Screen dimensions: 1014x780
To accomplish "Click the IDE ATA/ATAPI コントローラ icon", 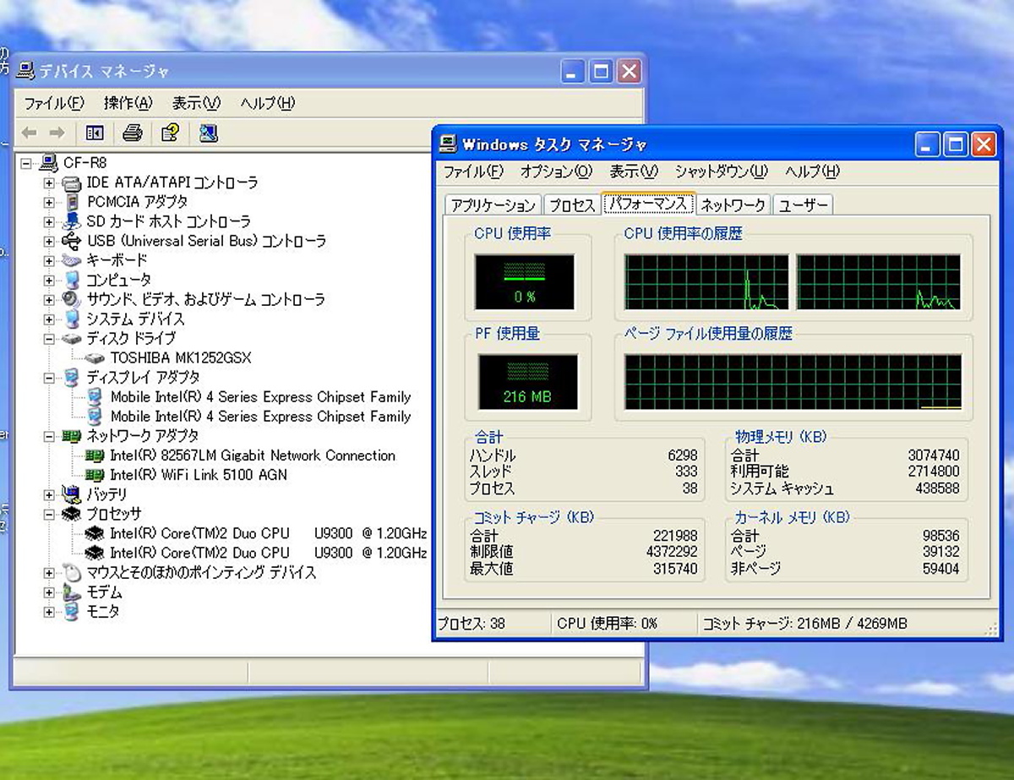I will pos(73,183).
